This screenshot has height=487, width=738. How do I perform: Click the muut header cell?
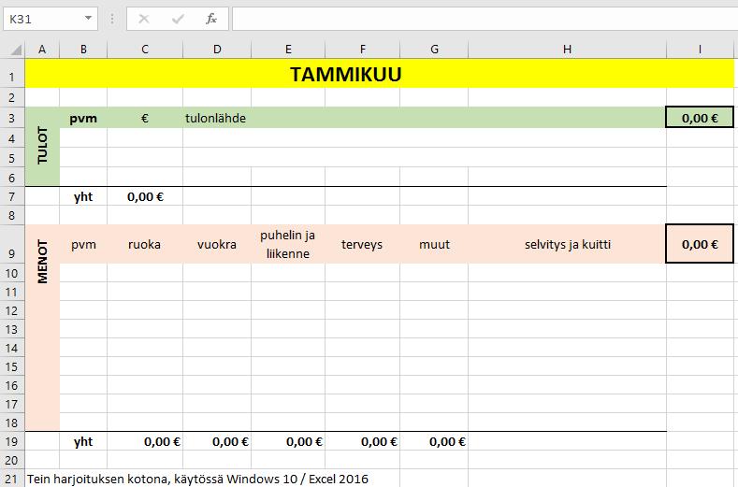pos(434,244)
